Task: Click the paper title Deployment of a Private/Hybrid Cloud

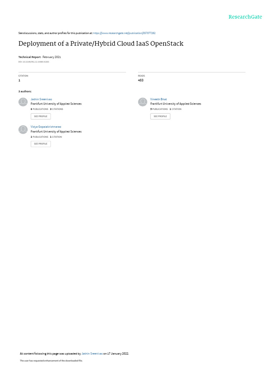Action: 101,44
